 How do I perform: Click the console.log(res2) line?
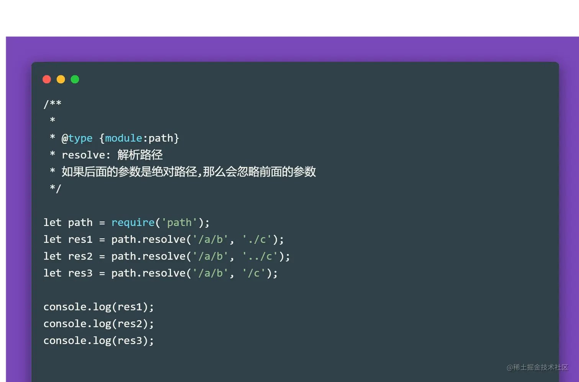[x=98, y=324]
